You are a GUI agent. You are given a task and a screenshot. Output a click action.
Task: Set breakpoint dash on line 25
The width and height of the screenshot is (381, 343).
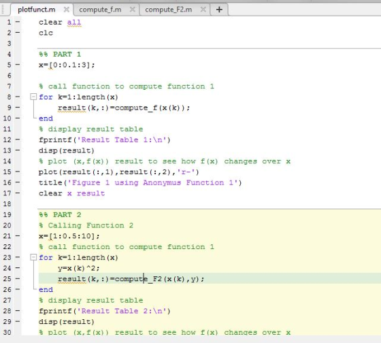[x=18, y=278]
